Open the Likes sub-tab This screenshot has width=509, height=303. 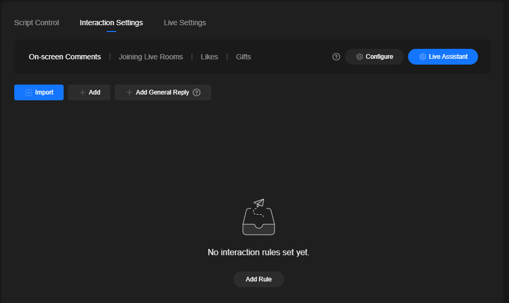pyautogui.click(x=209, y=57)
